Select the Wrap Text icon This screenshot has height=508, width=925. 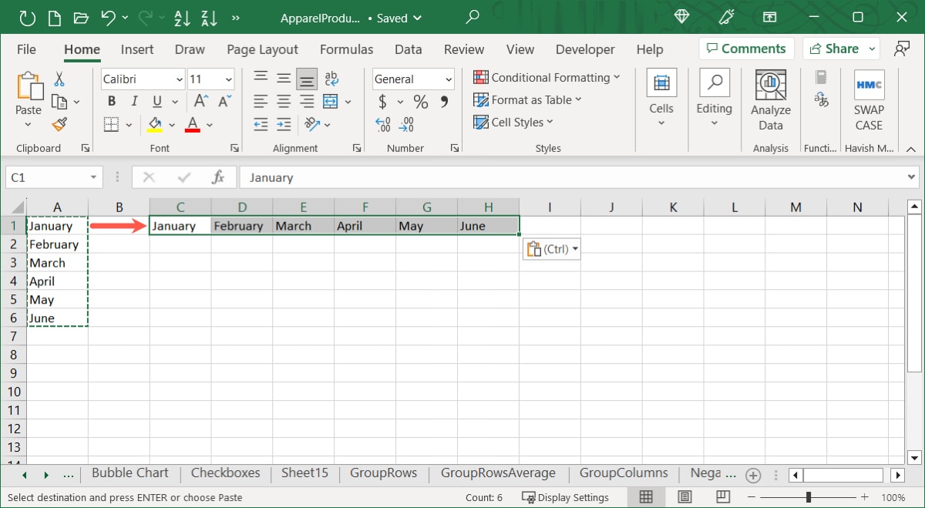331,77
